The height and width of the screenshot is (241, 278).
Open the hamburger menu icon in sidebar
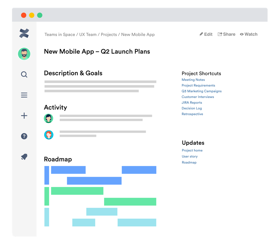pyautogui.click(x=24, y=95)
